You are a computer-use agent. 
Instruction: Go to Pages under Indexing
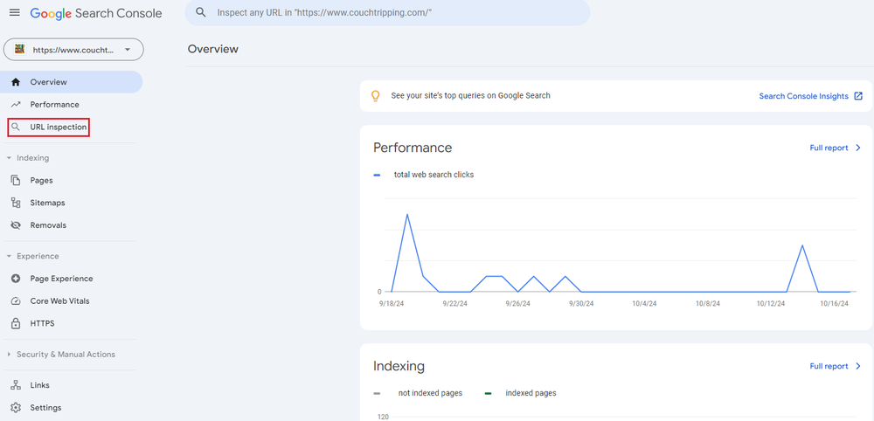pyautogui.click(x=41, y=181)
